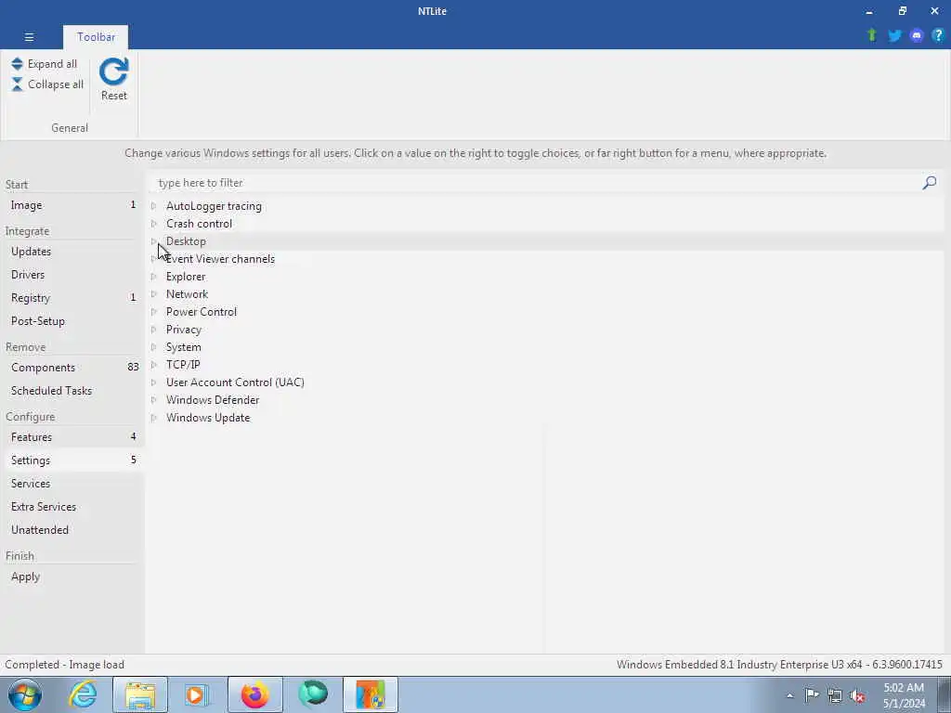Image resolution: width=951 pixels, height=713 pixels.
Task: Open Extra Services in sidebar
Action: tap(72, 506)
